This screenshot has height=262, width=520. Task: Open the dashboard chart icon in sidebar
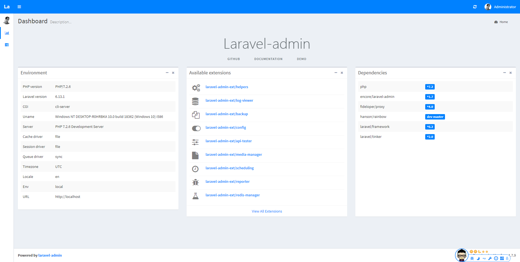(7, 33)
